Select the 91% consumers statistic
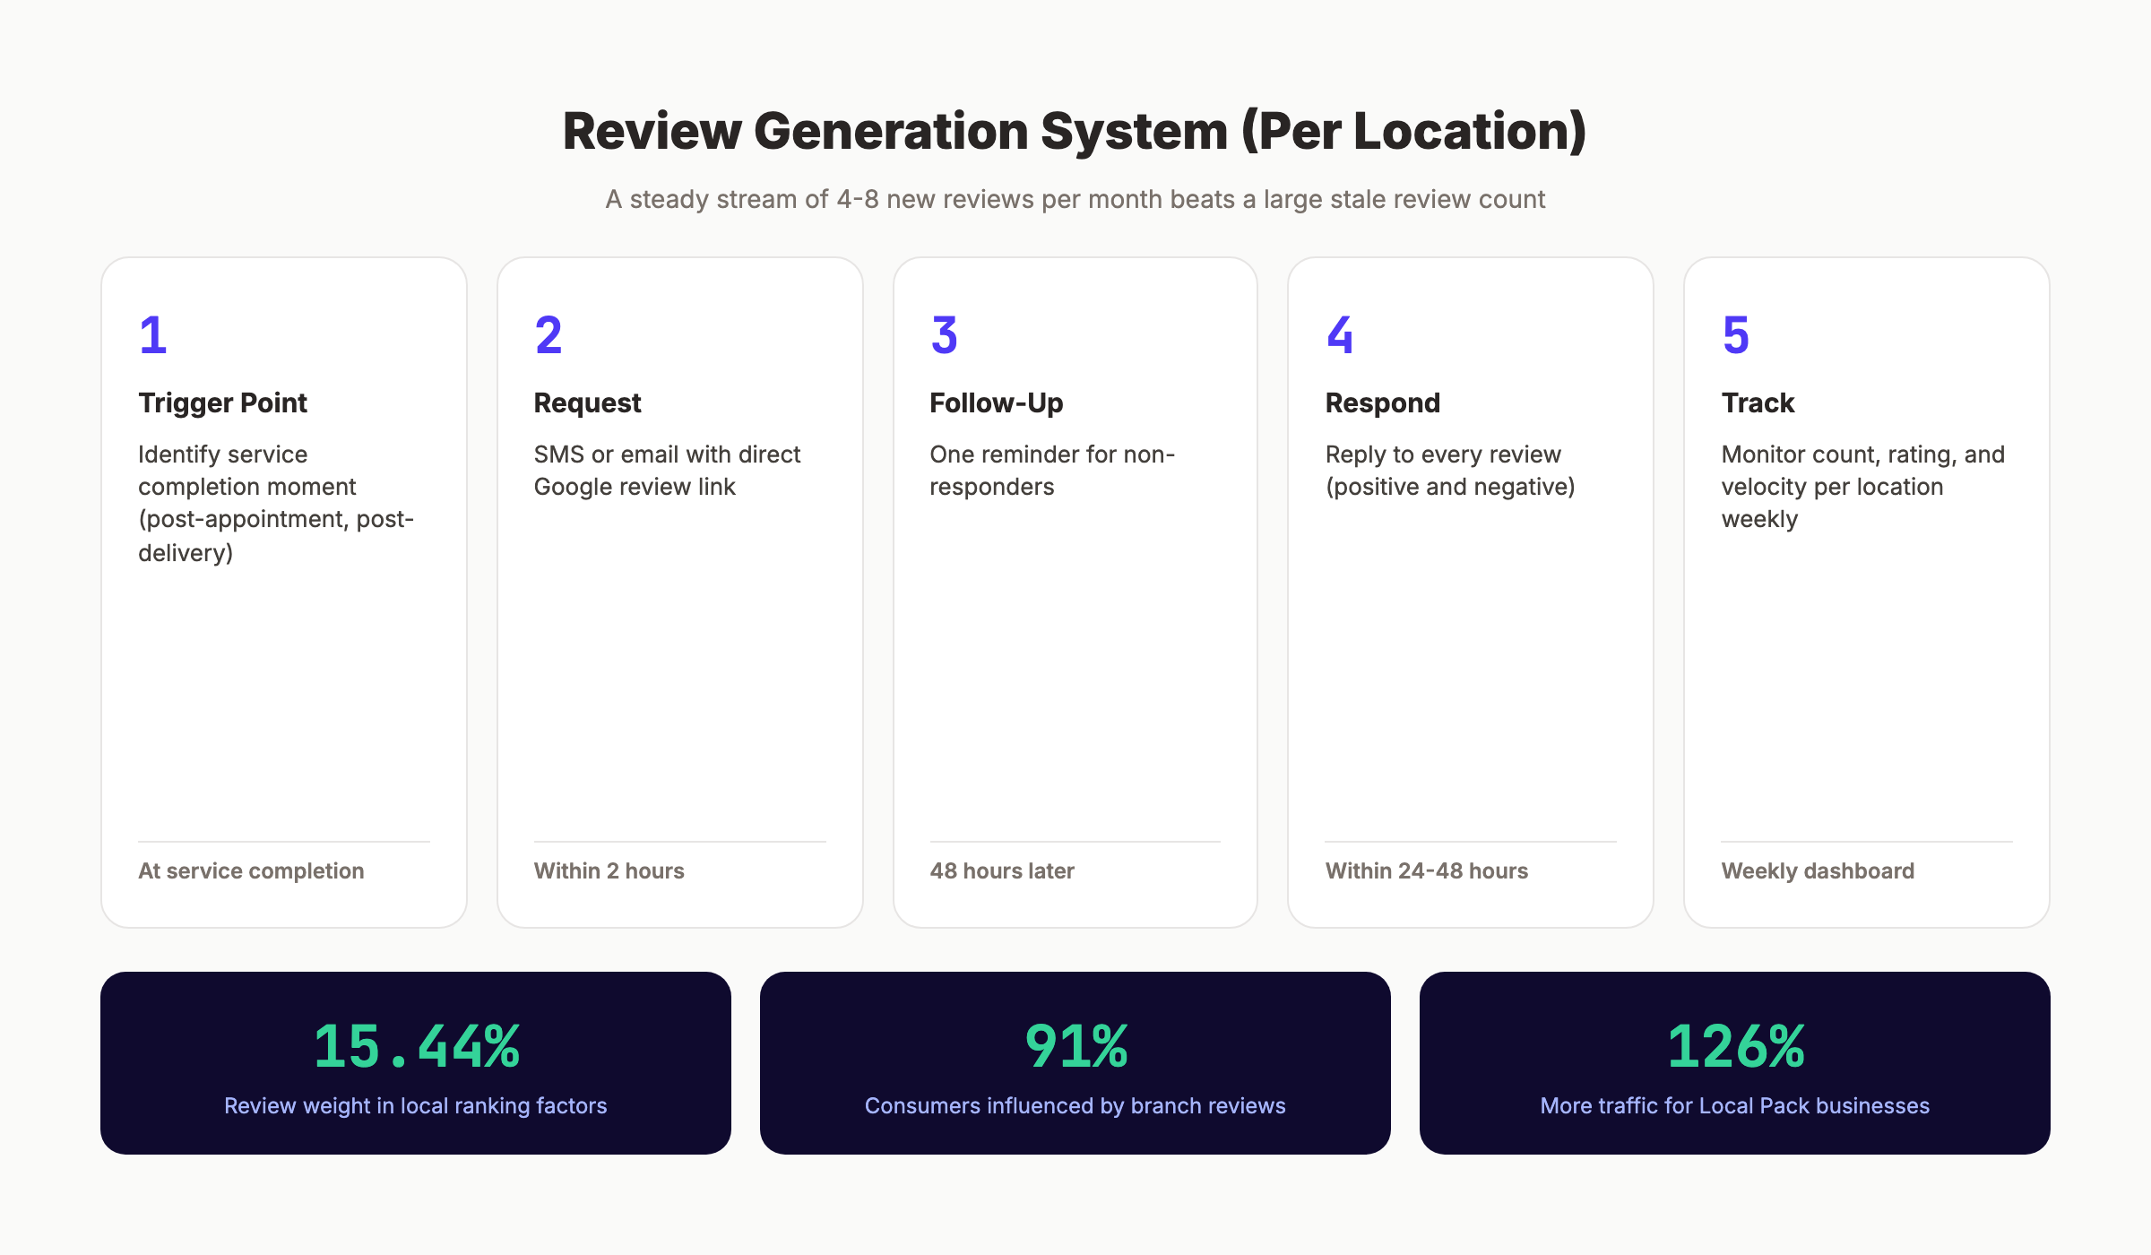Screen dimensions: 2151x1255 point(1075,1063)
